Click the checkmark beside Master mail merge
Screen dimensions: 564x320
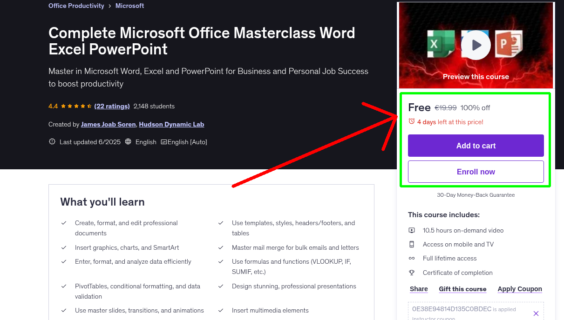[x=221, y=247]
